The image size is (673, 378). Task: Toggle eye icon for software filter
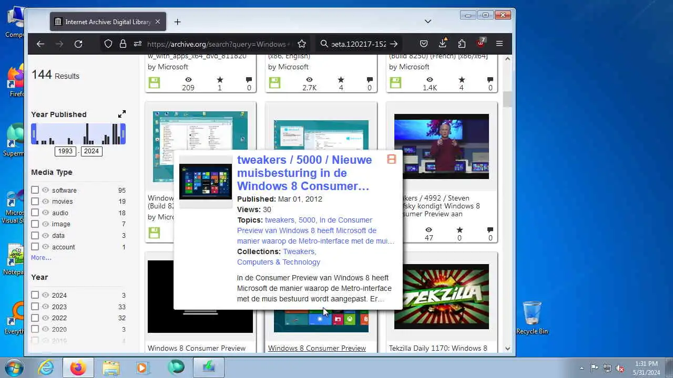point(45,190)
